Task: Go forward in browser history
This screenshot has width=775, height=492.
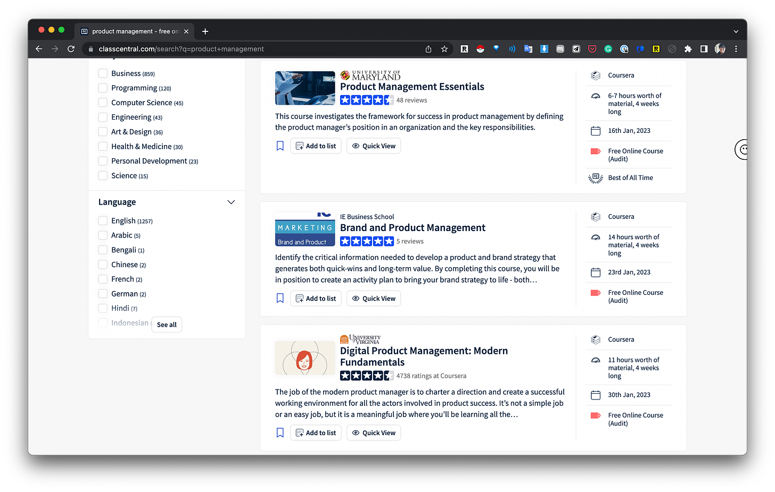Action: pos(55,49)
